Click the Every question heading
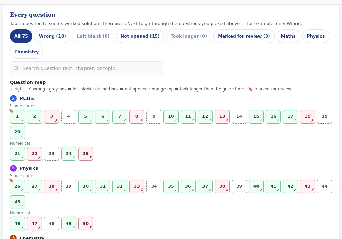 tap(33, 15)
